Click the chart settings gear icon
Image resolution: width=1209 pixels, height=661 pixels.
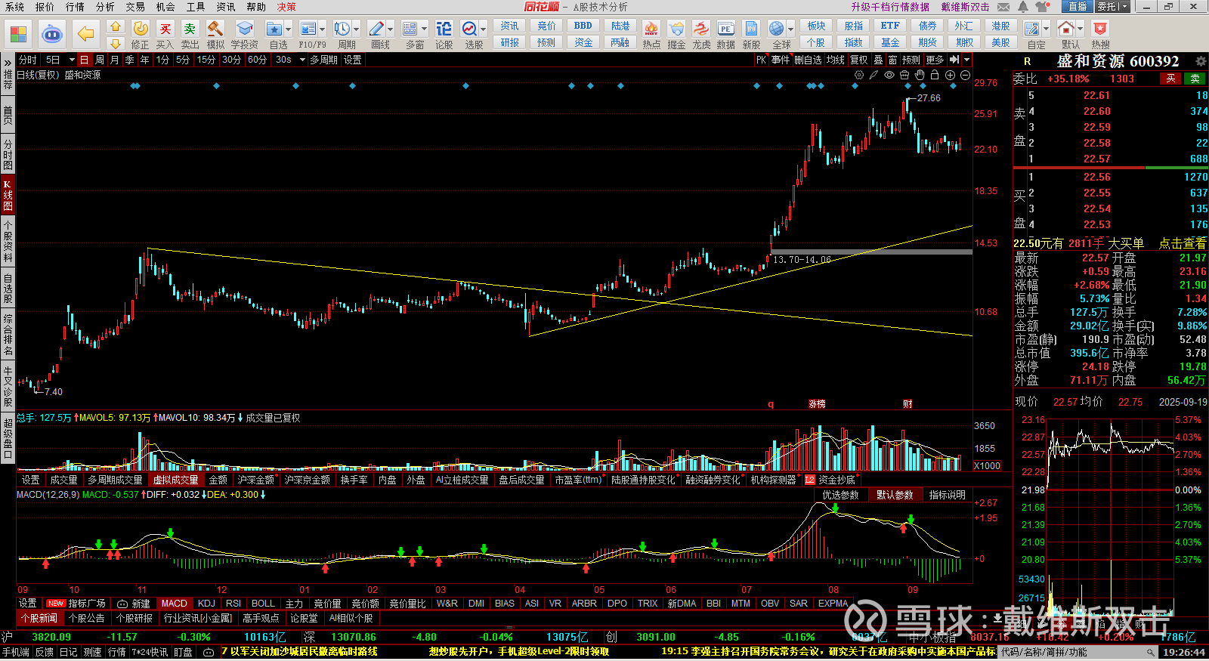859,75
